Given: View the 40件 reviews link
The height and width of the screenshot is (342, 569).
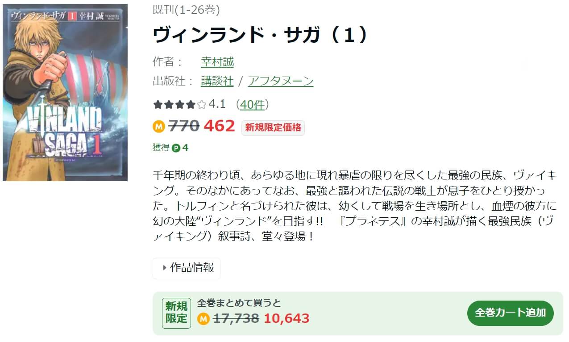Looking at the screenshot, I should pyautogui.click(x=252, y=105).
